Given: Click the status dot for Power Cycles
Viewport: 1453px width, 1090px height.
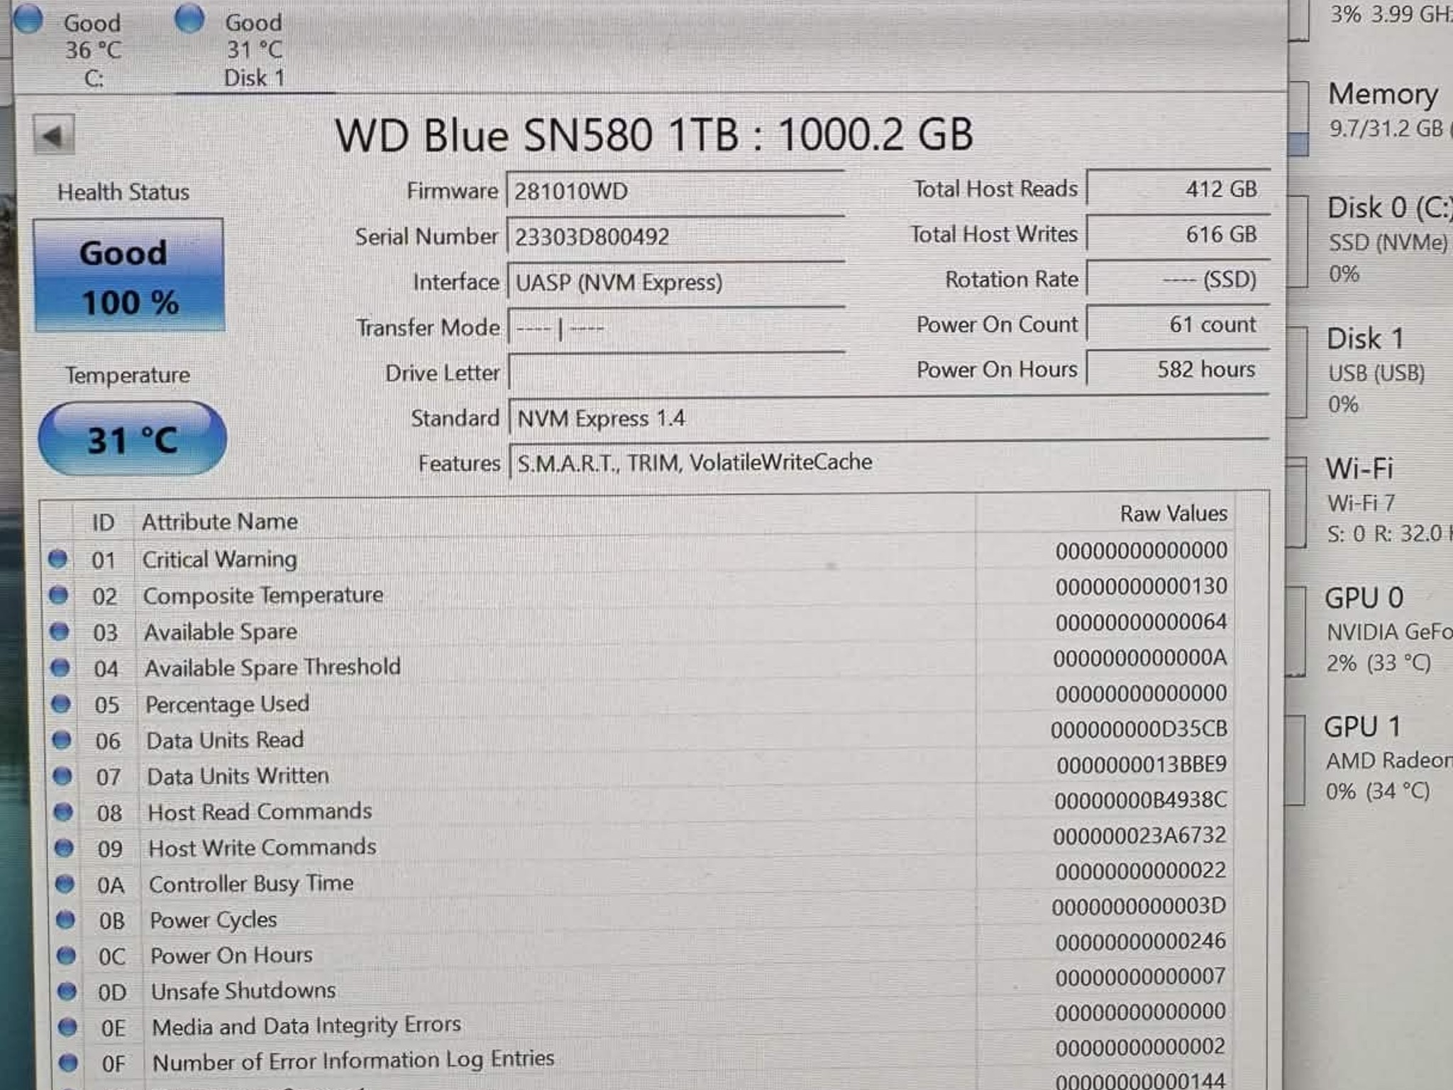Looking at the screenshot, I should (65, 920).
